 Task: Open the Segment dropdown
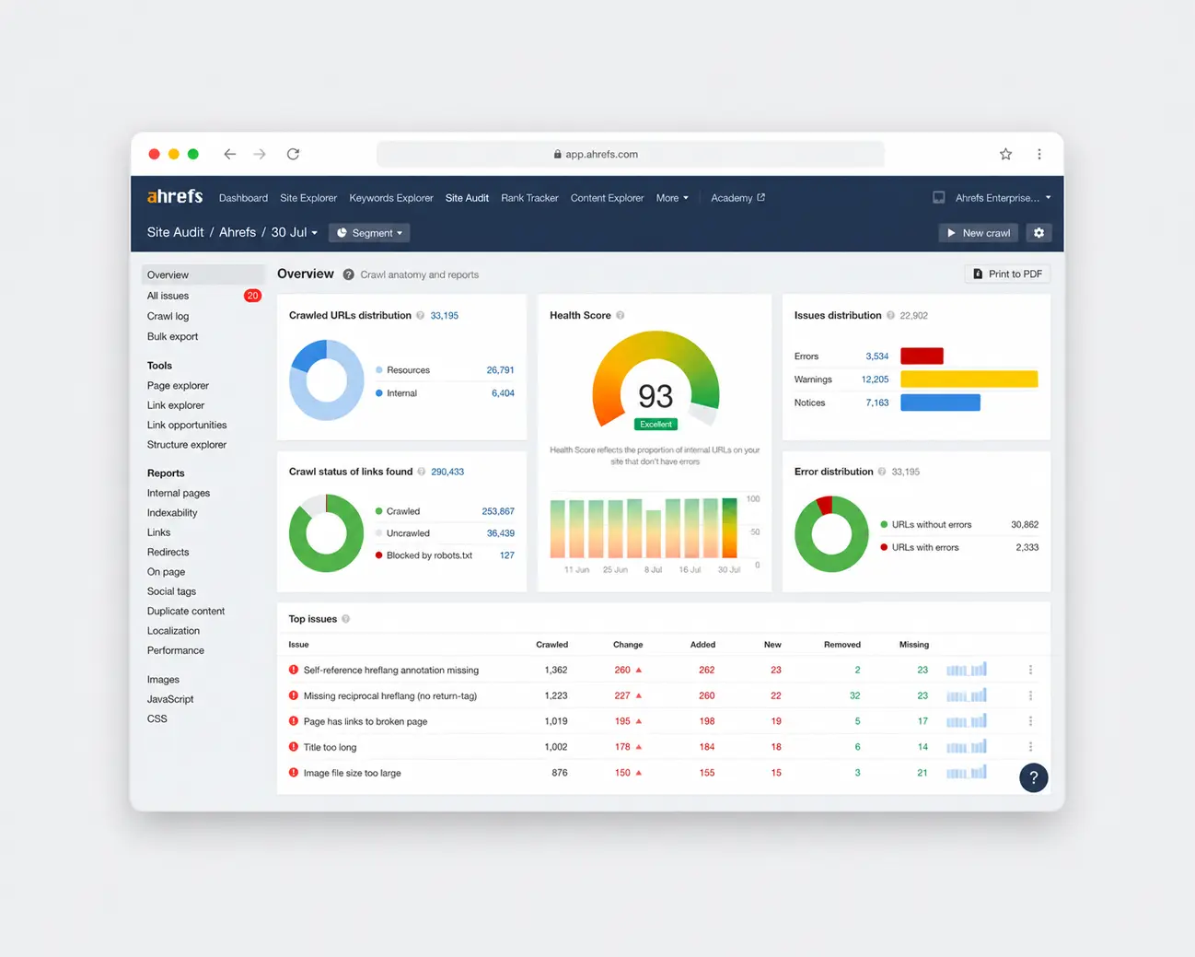369,233
